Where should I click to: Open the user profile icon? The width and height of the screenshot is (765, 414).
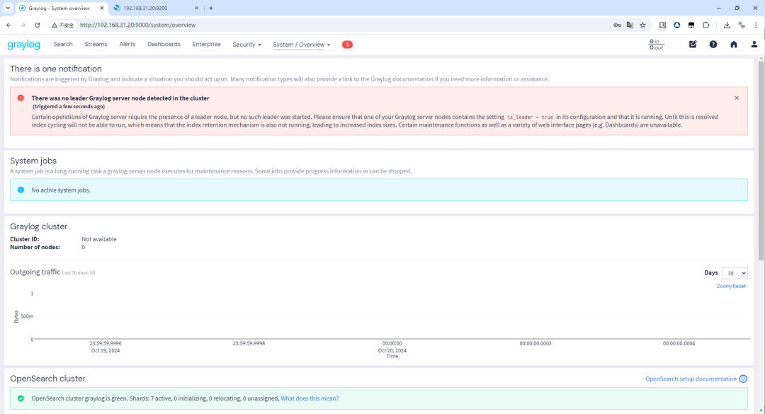click(x=754, y=45)
